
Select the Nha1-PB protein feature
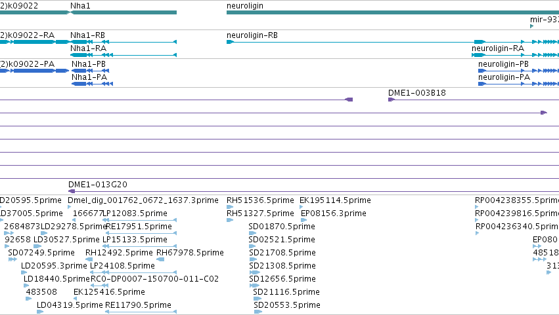[x=90, y=71]
